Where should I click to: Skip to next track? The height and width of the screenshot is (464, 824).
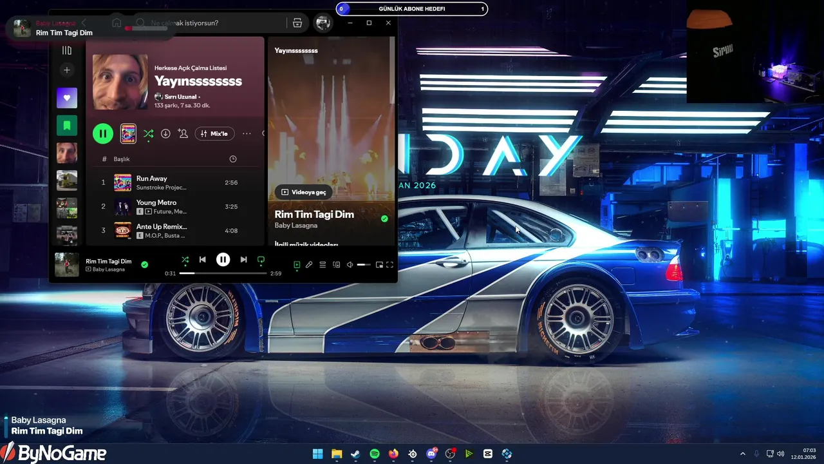pyautogui.click(x=243, y=260)
